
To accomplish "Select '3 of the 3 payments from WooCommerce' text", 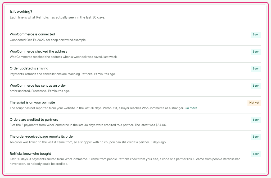I will coord(88,125).
